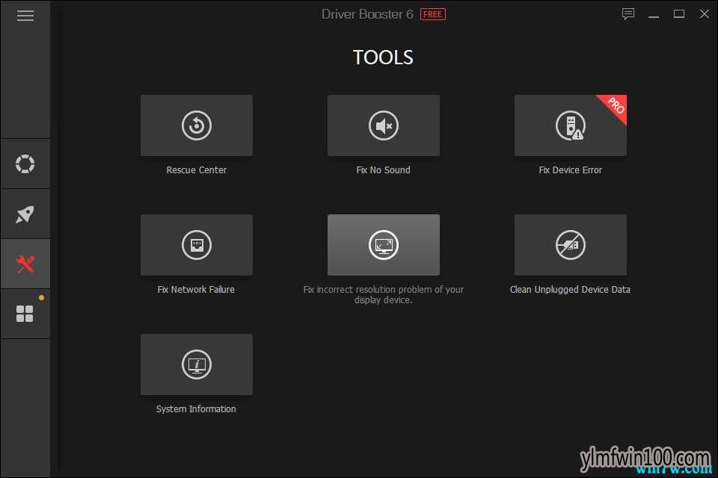
Task: Open the fix display resolution tool tile
Action: [383, 245]
